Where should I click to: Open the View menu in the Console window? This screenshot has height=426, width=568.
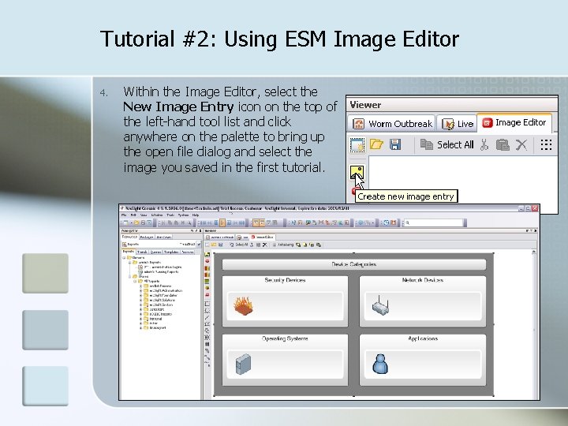pyautogui.click(x=144, y=215)
